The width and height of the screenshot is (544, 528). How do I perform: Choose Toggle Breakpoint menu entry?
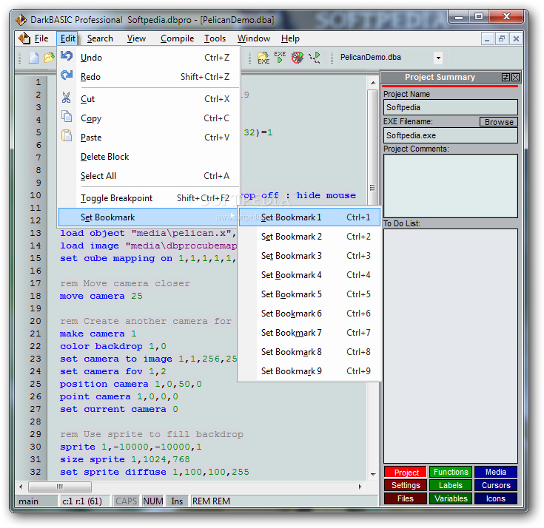[148, 198]
